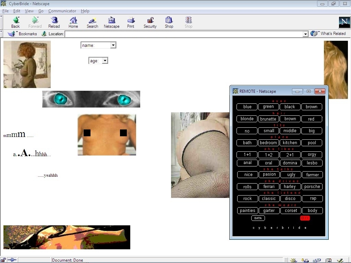351x263 pixels.
Task: Open the Search toolbar icon
Action: tap(92, 22)
